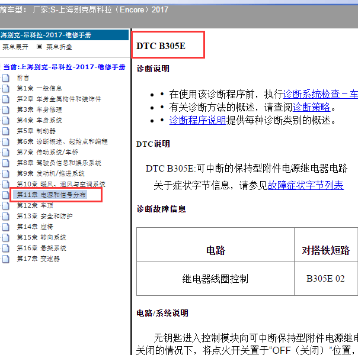Select chapter 第11章 电源和信号分布
Image resolution: width=358 pixels, height=355 pixels.
(x=51, y=195)
